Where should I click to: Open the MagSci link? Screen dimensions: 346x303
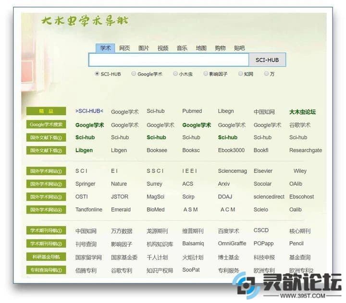point(155,197)
